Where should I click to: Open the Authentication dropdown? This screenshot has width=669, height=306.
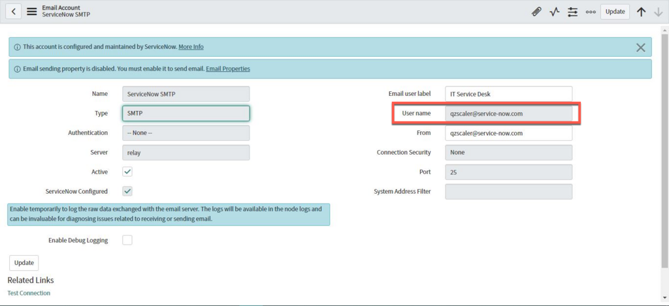click(x=186, y=133)
